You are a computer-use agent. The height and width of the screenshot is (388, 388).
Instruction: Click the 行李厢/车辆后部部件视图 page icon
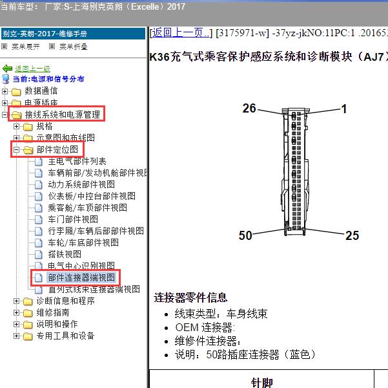39,232
